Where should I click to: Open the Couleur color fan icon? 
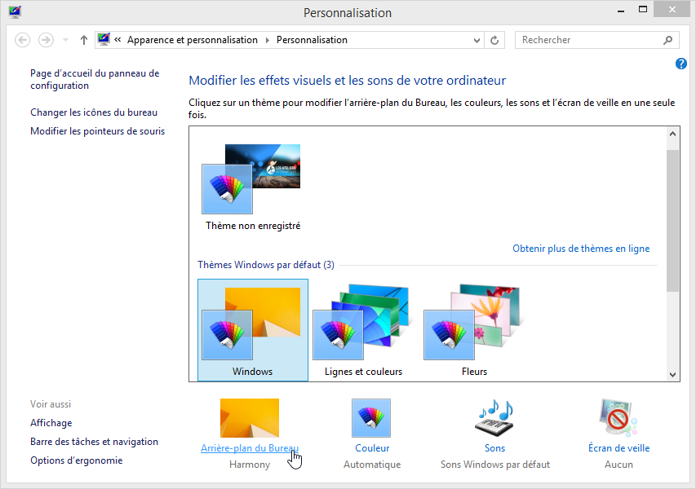click(371, 417)
